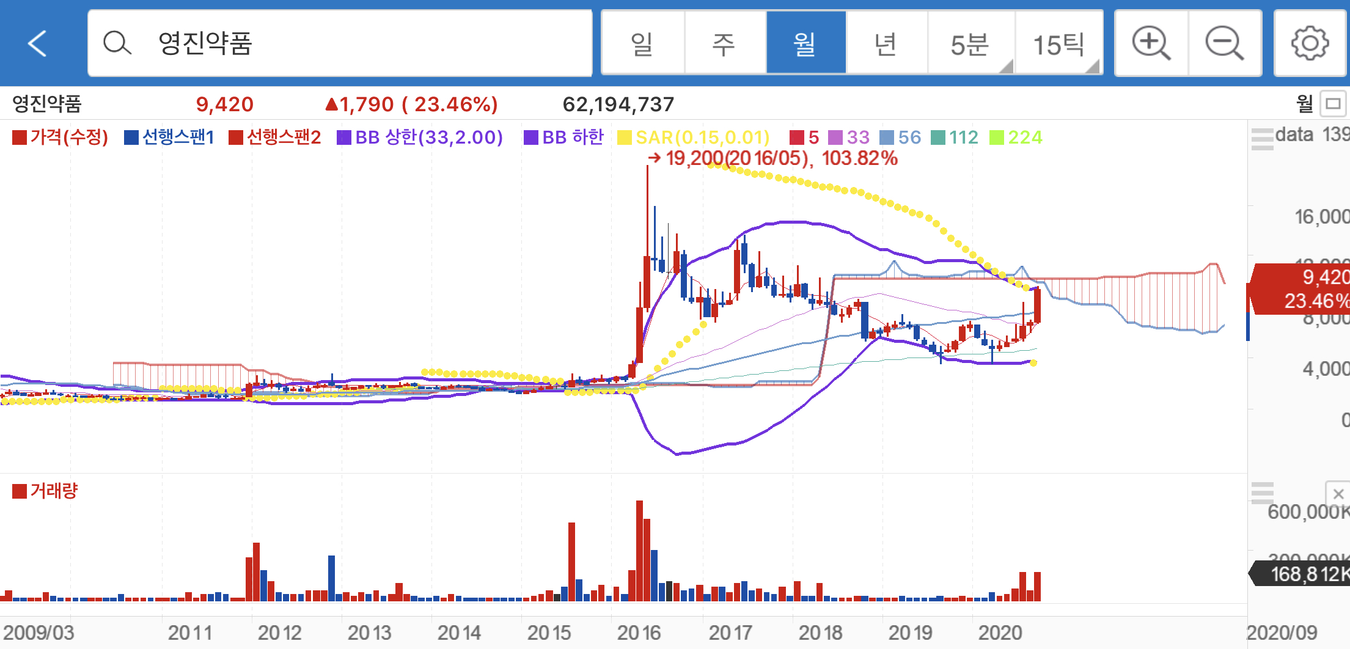Switch to the 년 yearly tab
Image resolution: width=1350 pixels, height=649 pixels.
887,43
